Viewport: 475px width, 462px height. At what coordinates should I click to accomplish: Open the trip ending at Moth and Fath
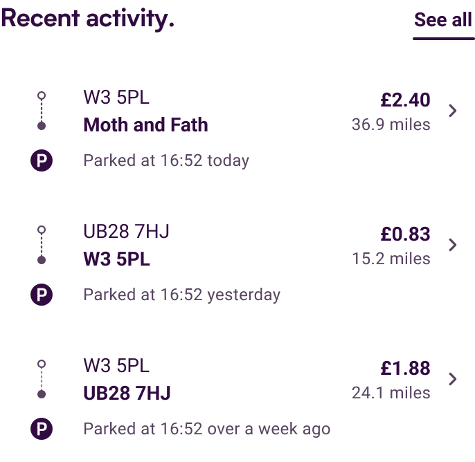[145, 125]
